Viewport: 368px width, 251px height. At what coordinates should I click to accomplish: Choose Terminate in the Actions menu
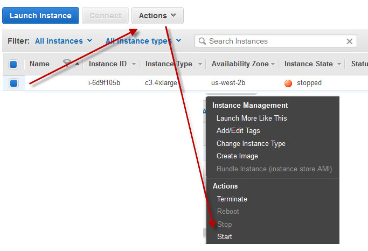(232, 199)
